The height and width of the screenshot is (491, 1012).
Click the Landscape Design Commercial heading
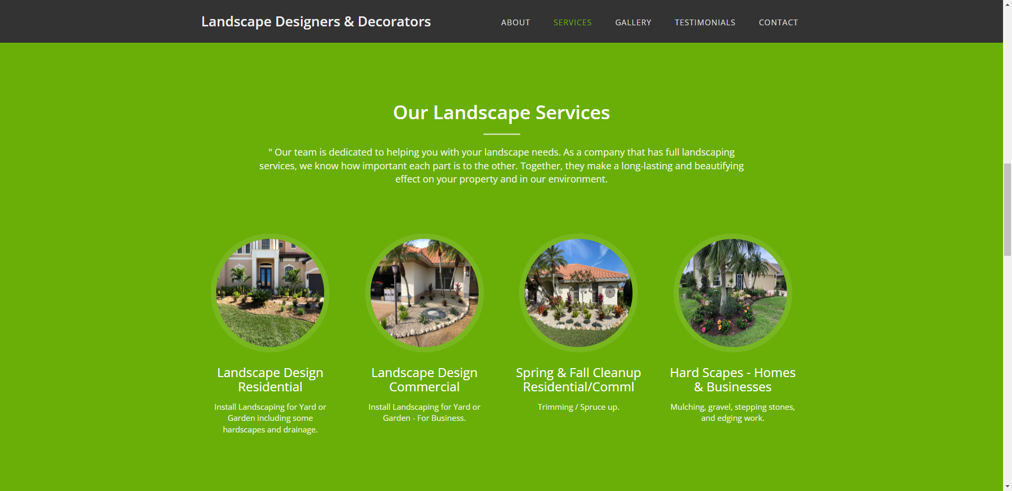tap(424, 380)
